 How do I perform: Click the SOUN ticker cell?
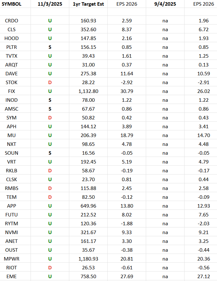click(x=12, y=153)
